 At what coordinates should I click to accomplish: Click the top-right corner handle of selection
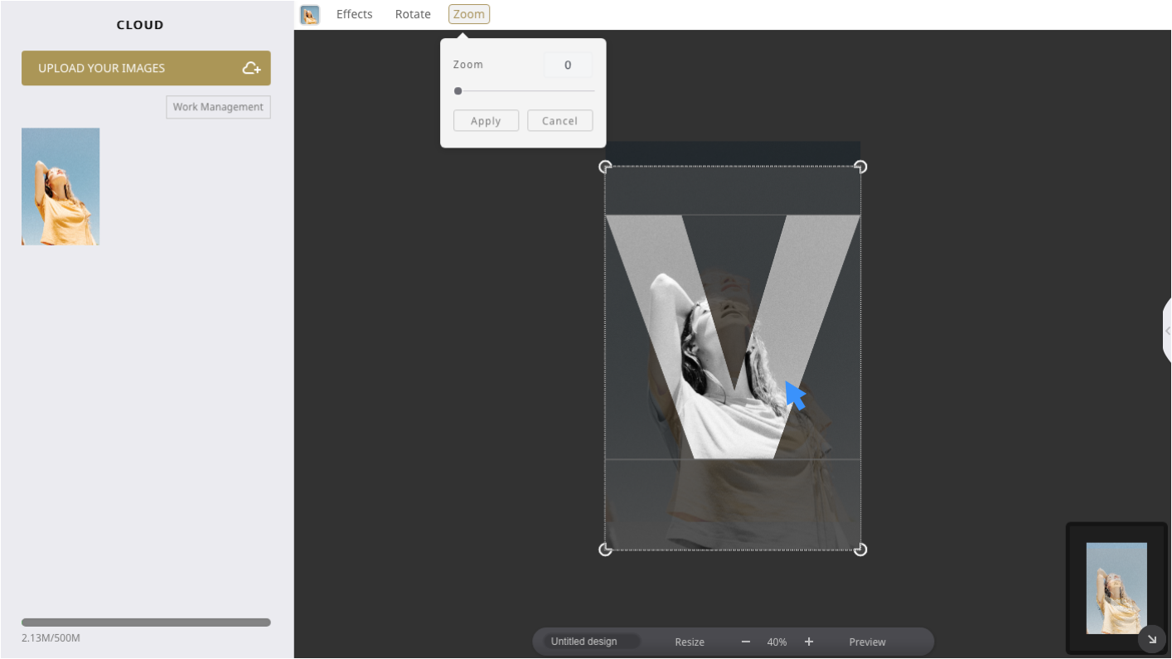point(860,167)
